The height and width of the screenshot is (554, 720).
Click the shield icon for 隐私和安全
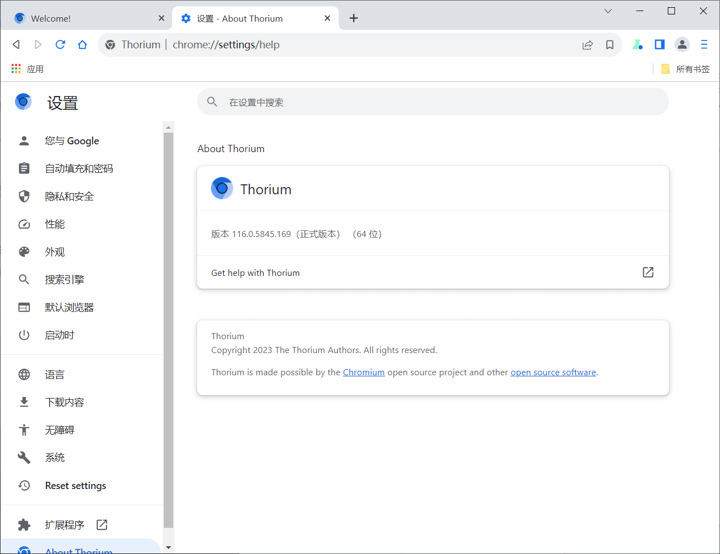click(24, 197)
